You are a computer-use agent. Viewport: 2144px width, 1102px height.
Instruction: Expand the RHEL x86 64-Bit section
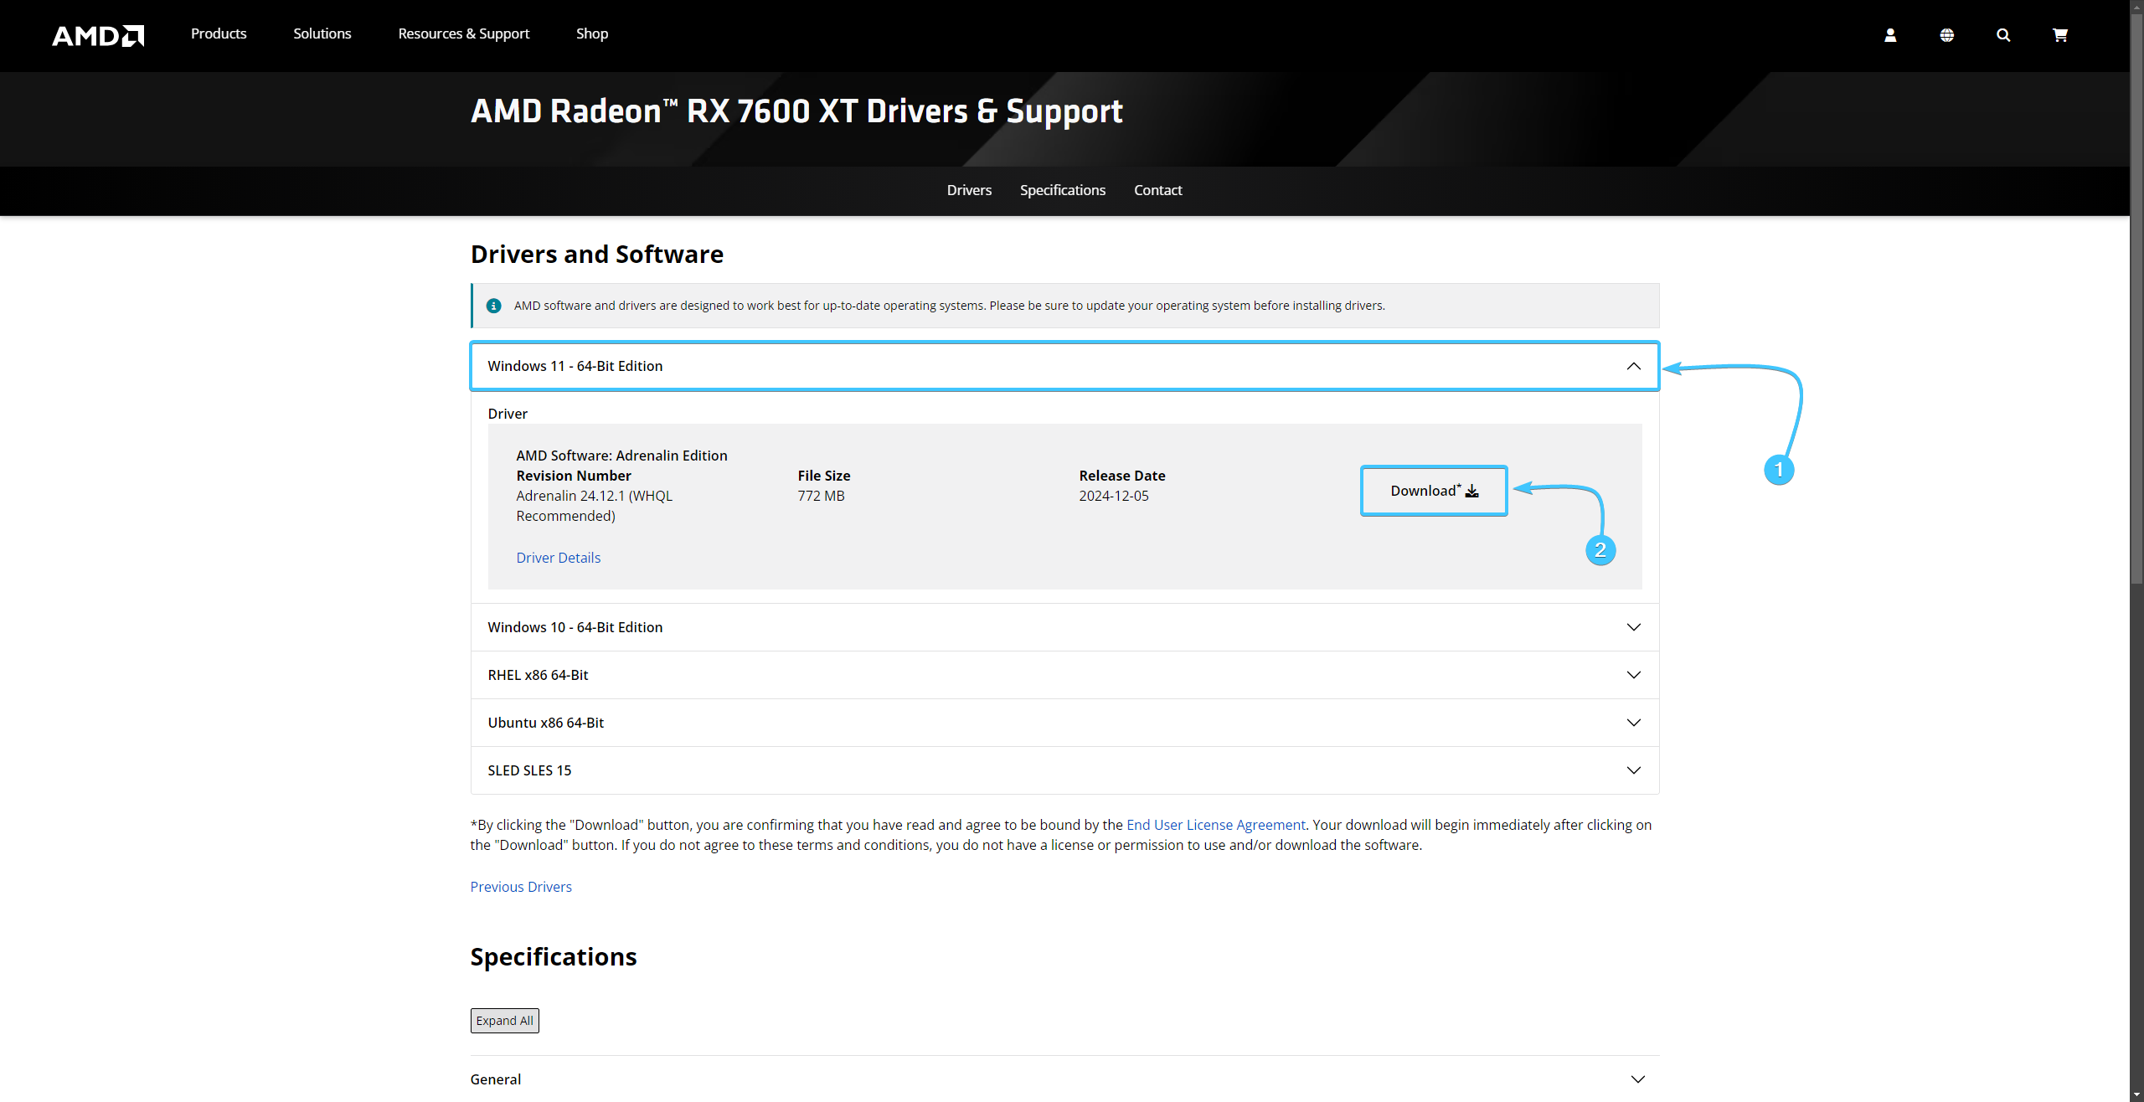pos(1064,675)
